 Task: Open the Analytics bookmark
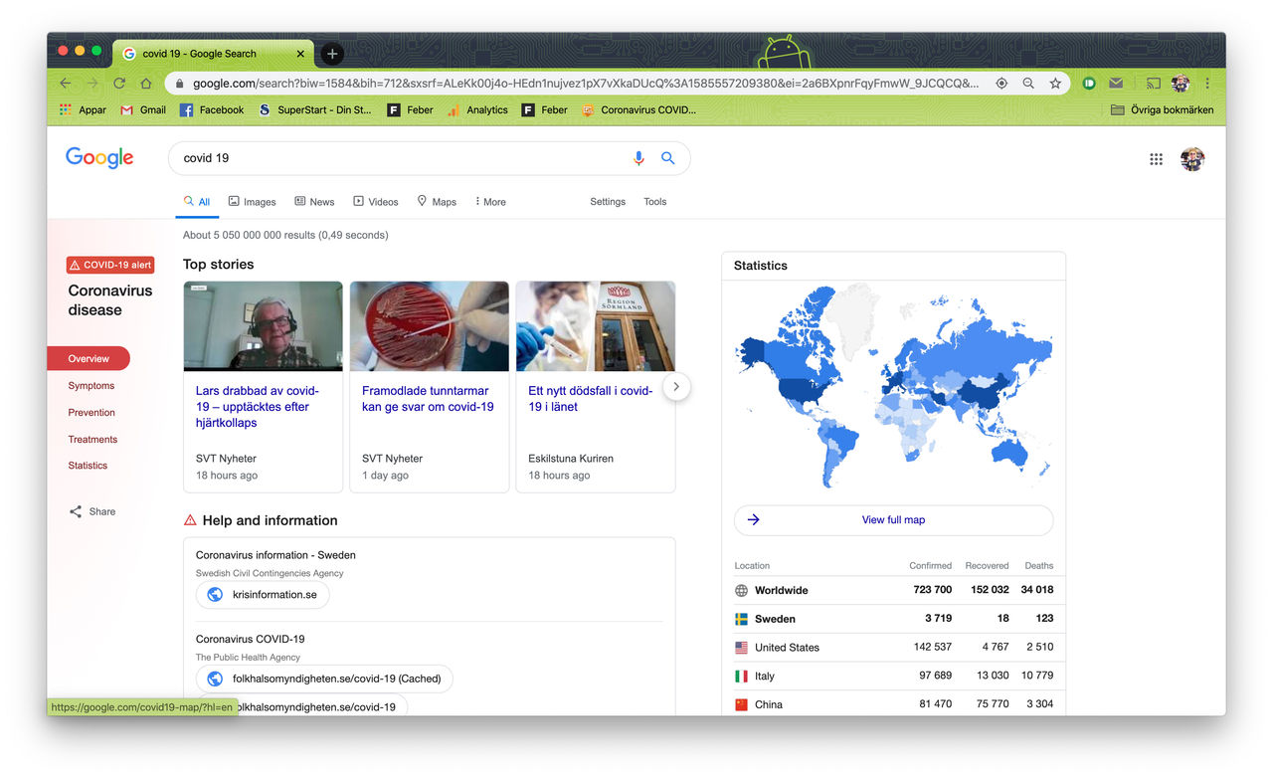(x=477, y=109)
